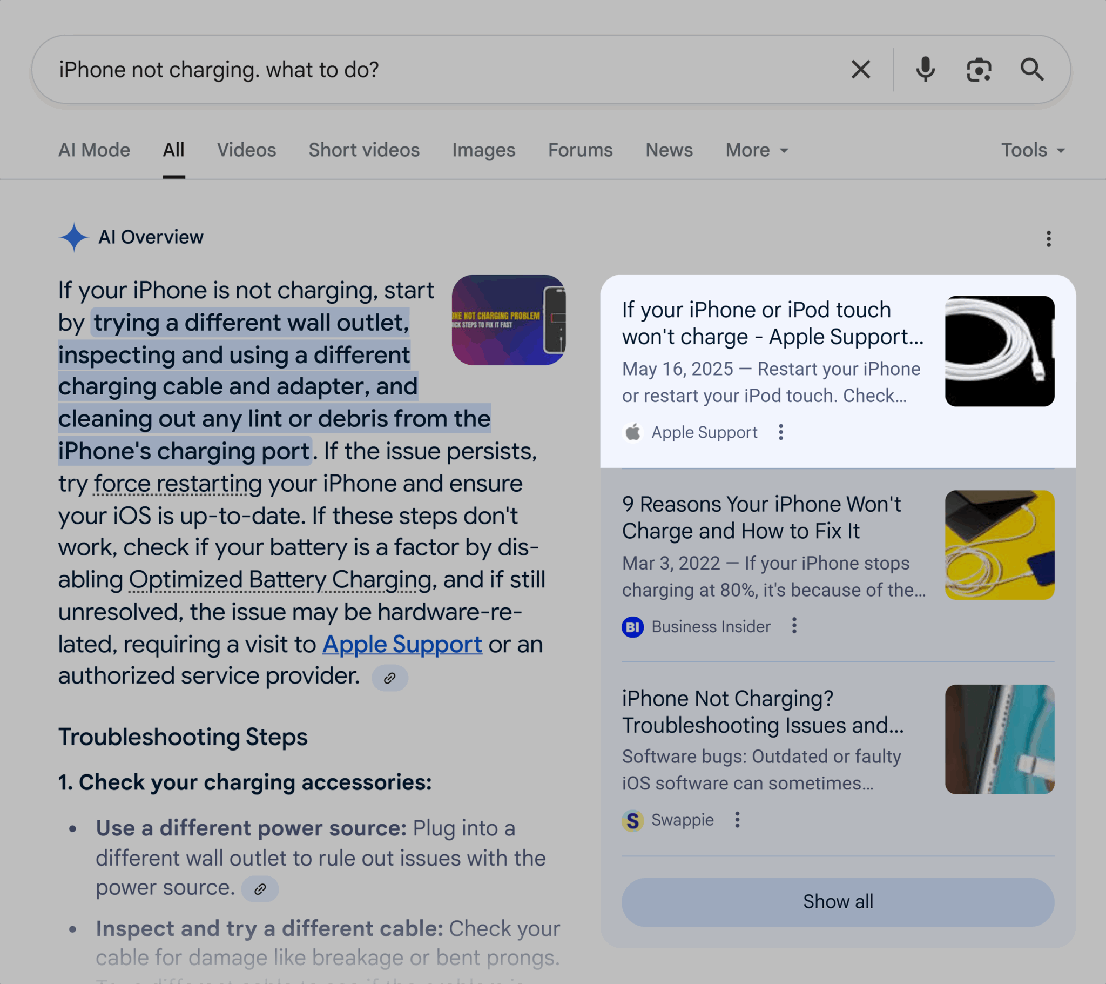Click the AI Overview sparkle icon
Screen dimensions: 1106x984
pos(74,237)
